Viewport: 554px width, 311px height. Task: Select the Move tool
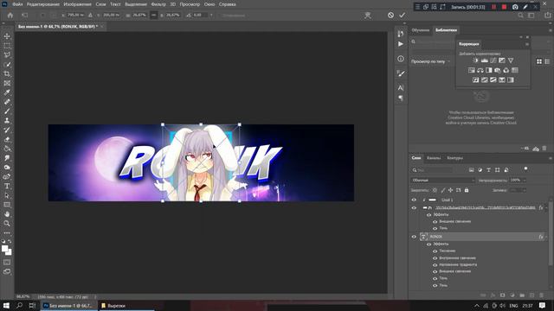tap(7, 36)
